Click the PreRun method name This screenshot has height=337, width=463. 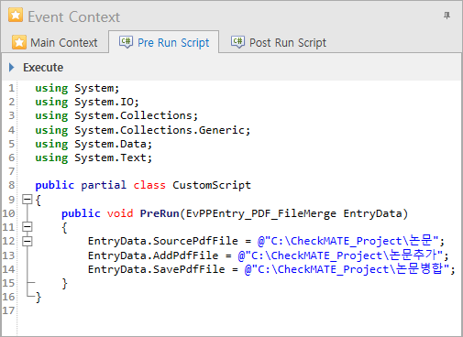(x=160, y=213)
